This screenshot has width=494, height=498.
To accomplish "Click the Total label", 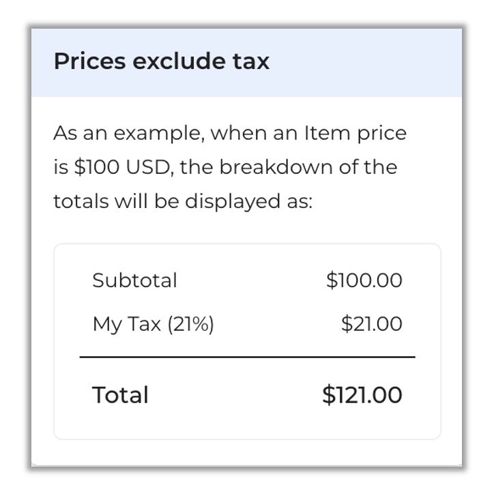I will pyautogui.click(x=120, y=395).
